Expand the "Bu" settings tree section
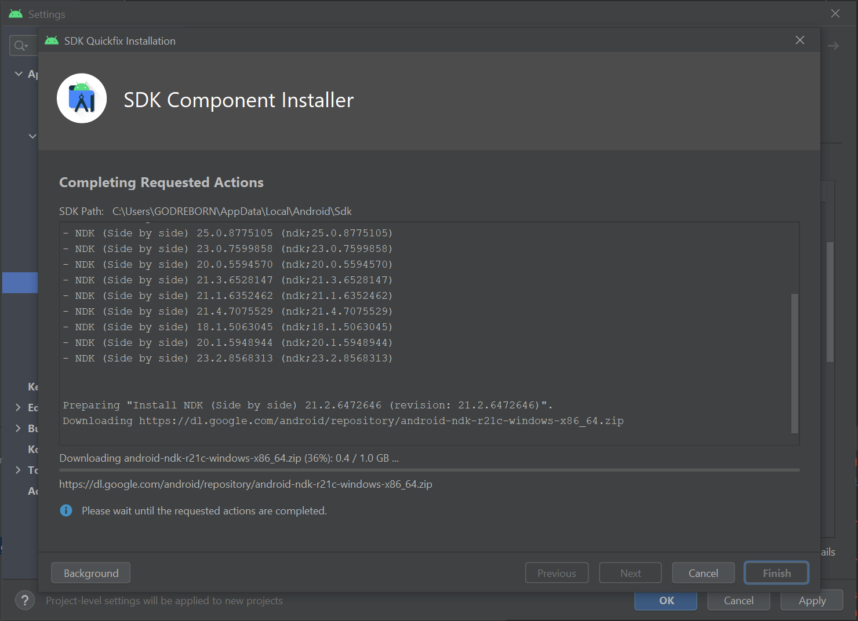Viewport: 858px width, 621px height. 18,428
